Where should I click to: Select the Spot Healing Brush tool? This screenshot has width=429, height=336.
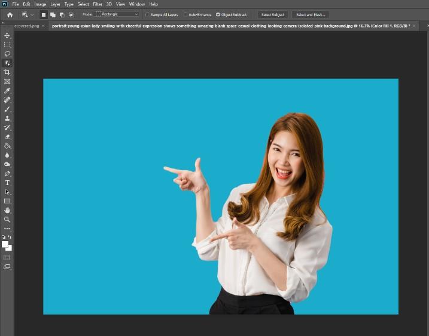pos(7,100)
